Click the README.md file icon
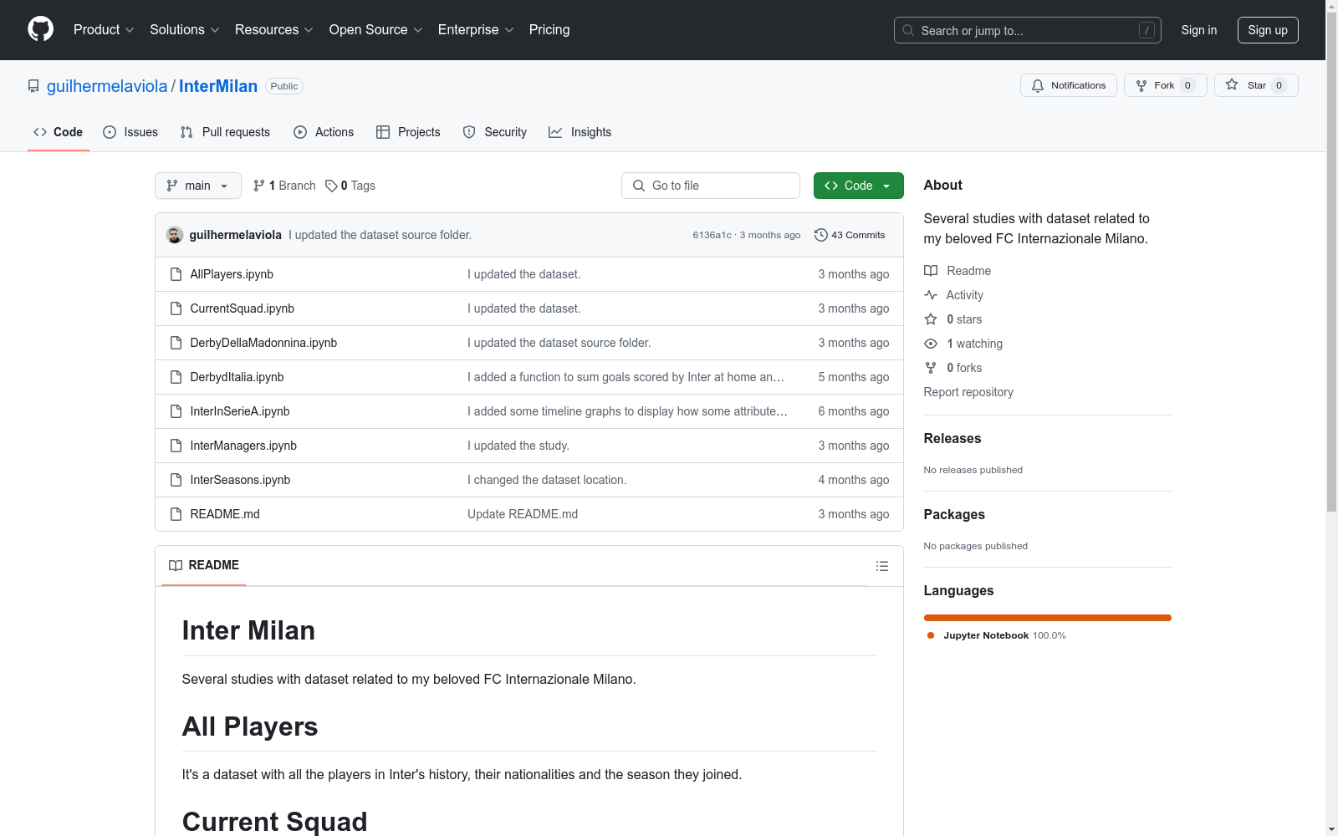Image resolution: width=1338 pixels, height=836 pixels. coord(176,514)
